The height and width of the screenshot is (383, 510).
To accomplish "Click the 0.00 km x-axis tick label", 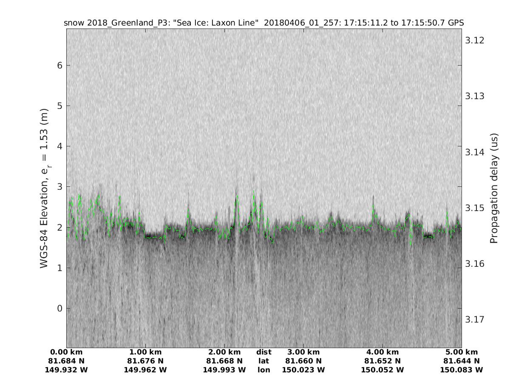I will 66,352.
